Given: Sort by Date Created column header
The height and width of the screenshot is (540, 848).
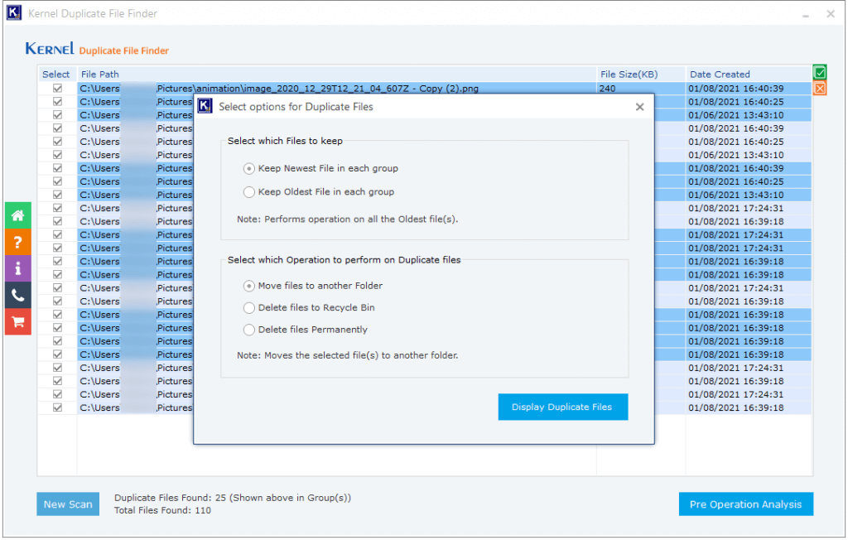Looking at the screenshot, I should pos(720,75).
